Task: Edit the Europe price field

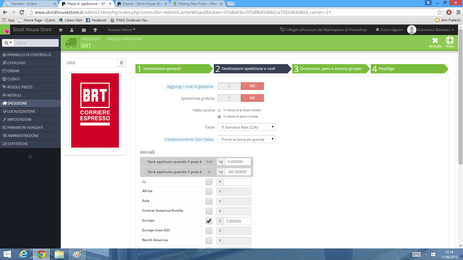Action: pyautogui.click(x=237, y=221)
